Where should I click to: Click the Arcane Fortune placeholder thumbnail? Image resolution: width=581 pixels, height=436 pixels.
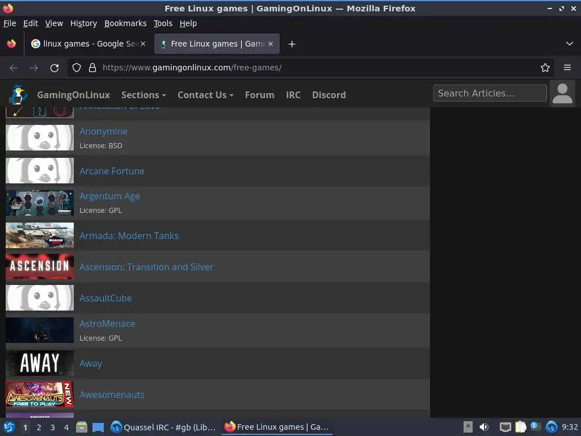(x=40, y=170)
